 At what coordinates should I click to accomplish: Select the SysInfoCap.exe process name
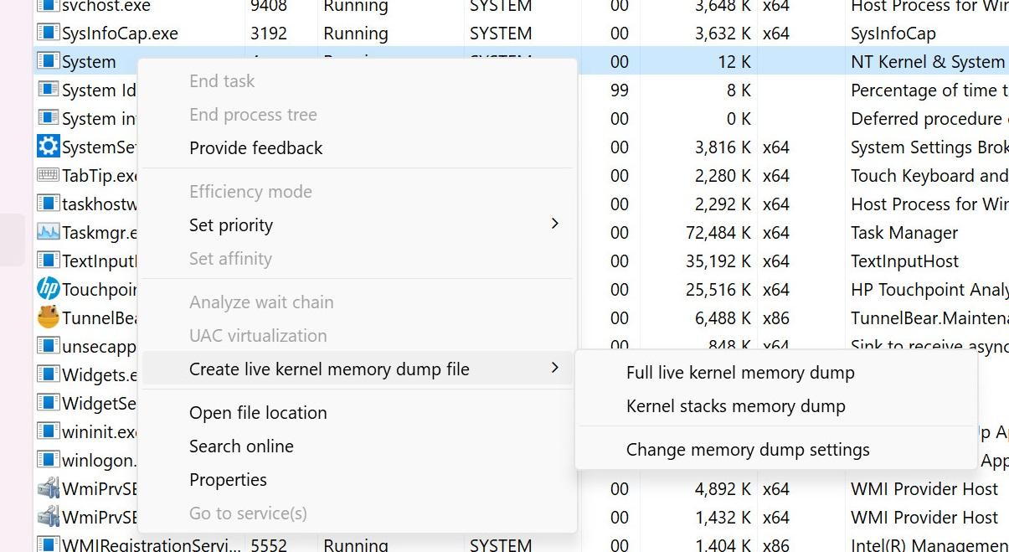point(120,34)
